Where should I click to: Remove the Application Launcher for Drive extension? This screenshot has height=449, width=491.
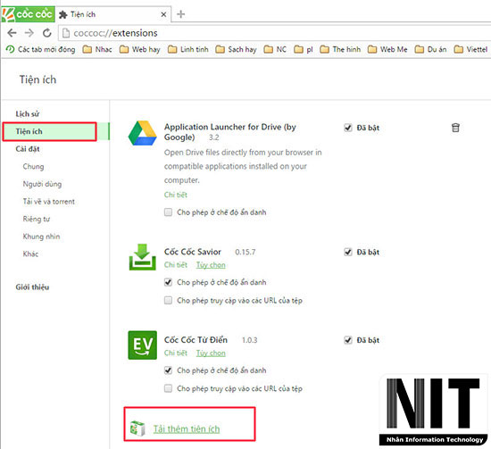[x=455, y=128]
